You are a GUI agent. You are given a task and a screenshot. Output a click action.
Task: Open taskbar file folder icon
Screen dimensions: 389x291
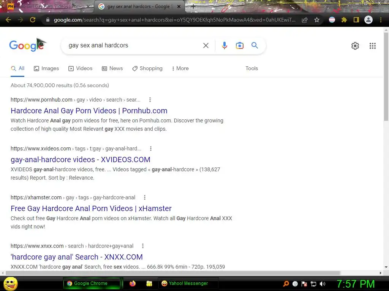coord(149,283)
